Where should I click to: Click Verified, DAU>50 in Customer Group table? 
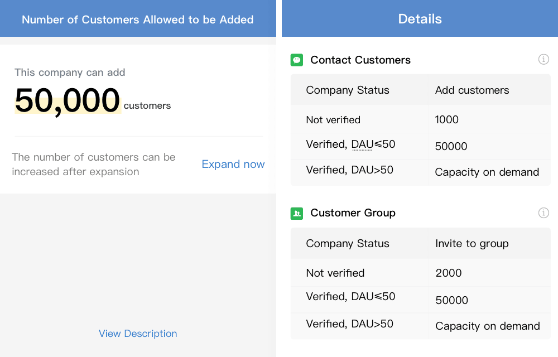349,324
